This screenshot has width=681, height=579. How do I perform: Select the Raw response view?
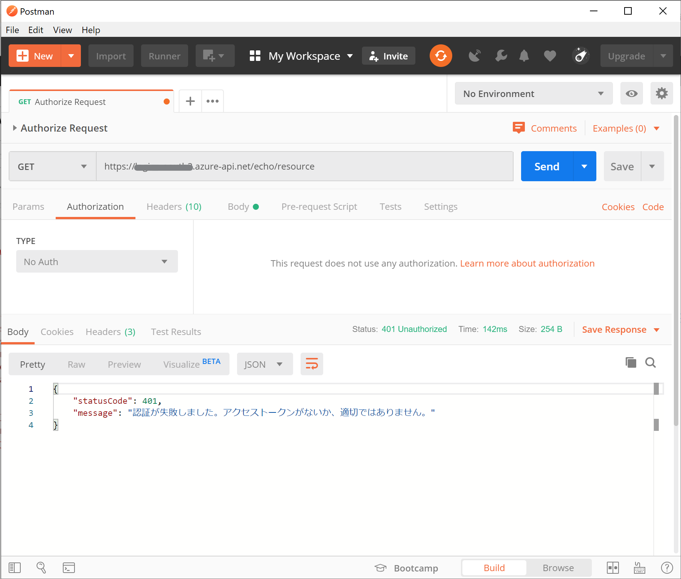tap(76, 364)
